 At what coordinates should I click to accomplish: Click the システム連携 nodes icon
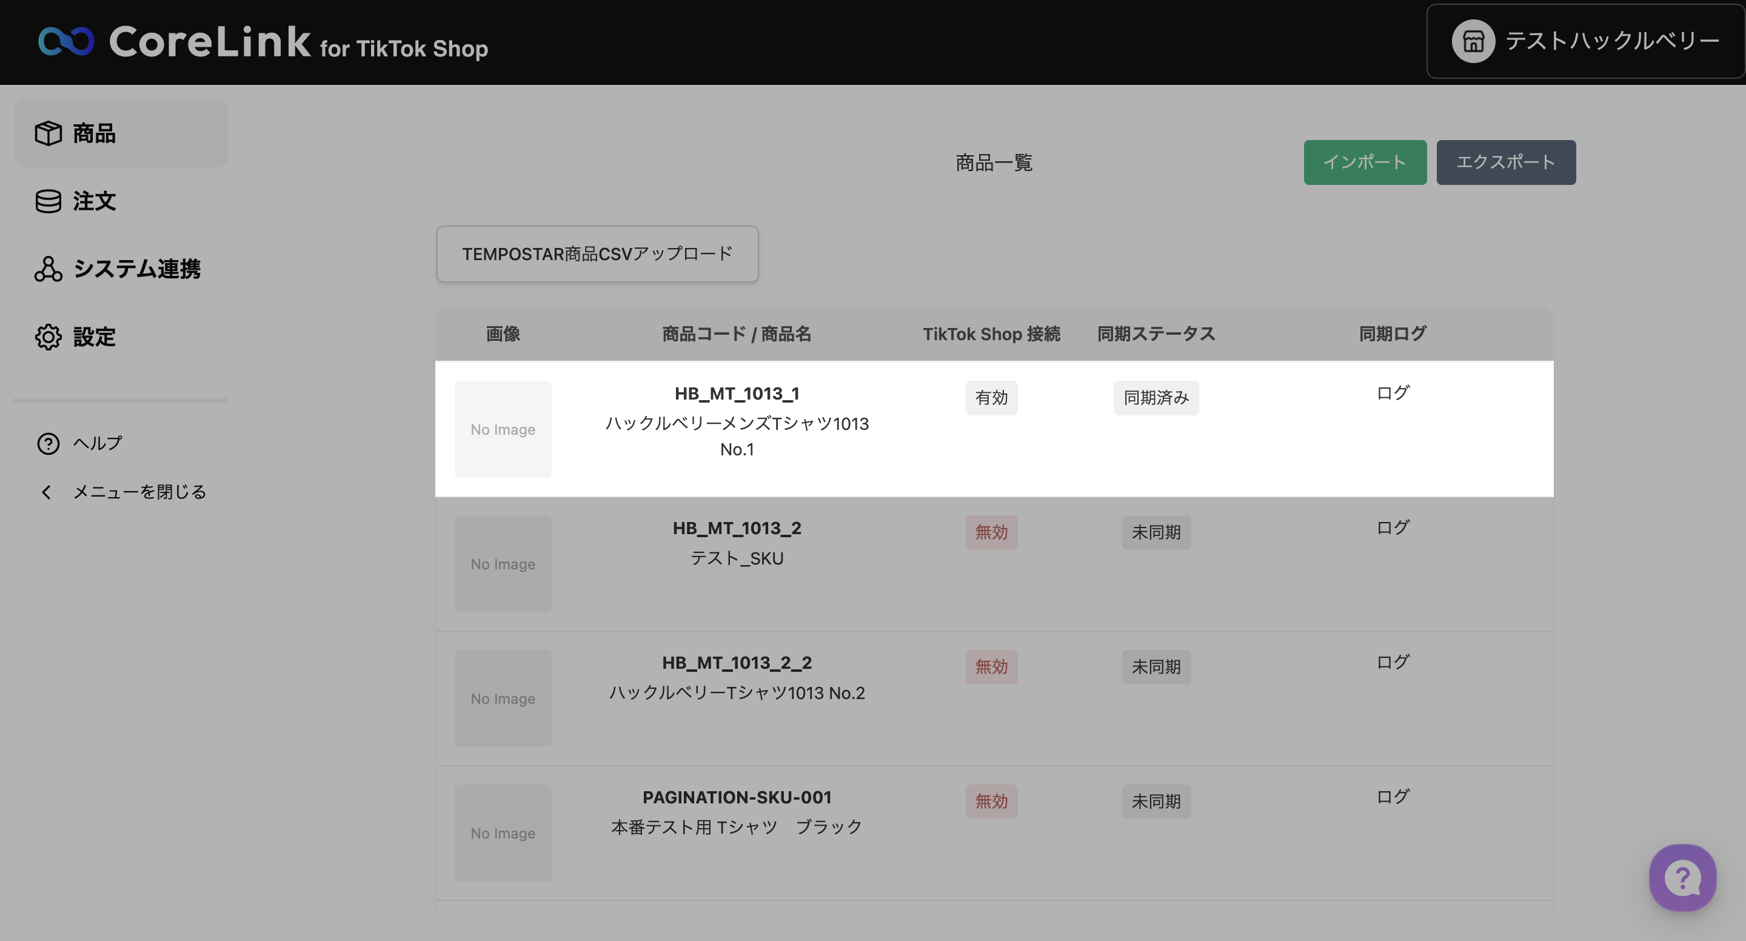point(48,269)
